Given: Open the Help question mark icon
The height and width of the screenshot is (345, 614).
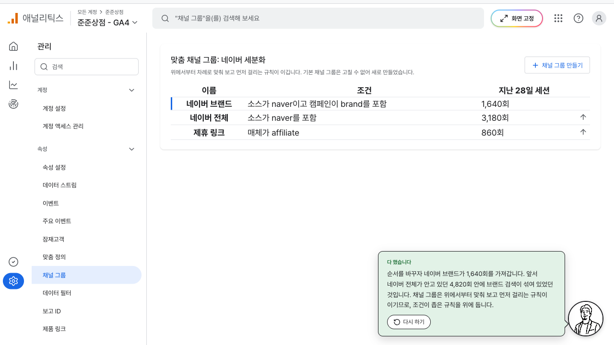Looking at the screenshot, I should (579, 18).
